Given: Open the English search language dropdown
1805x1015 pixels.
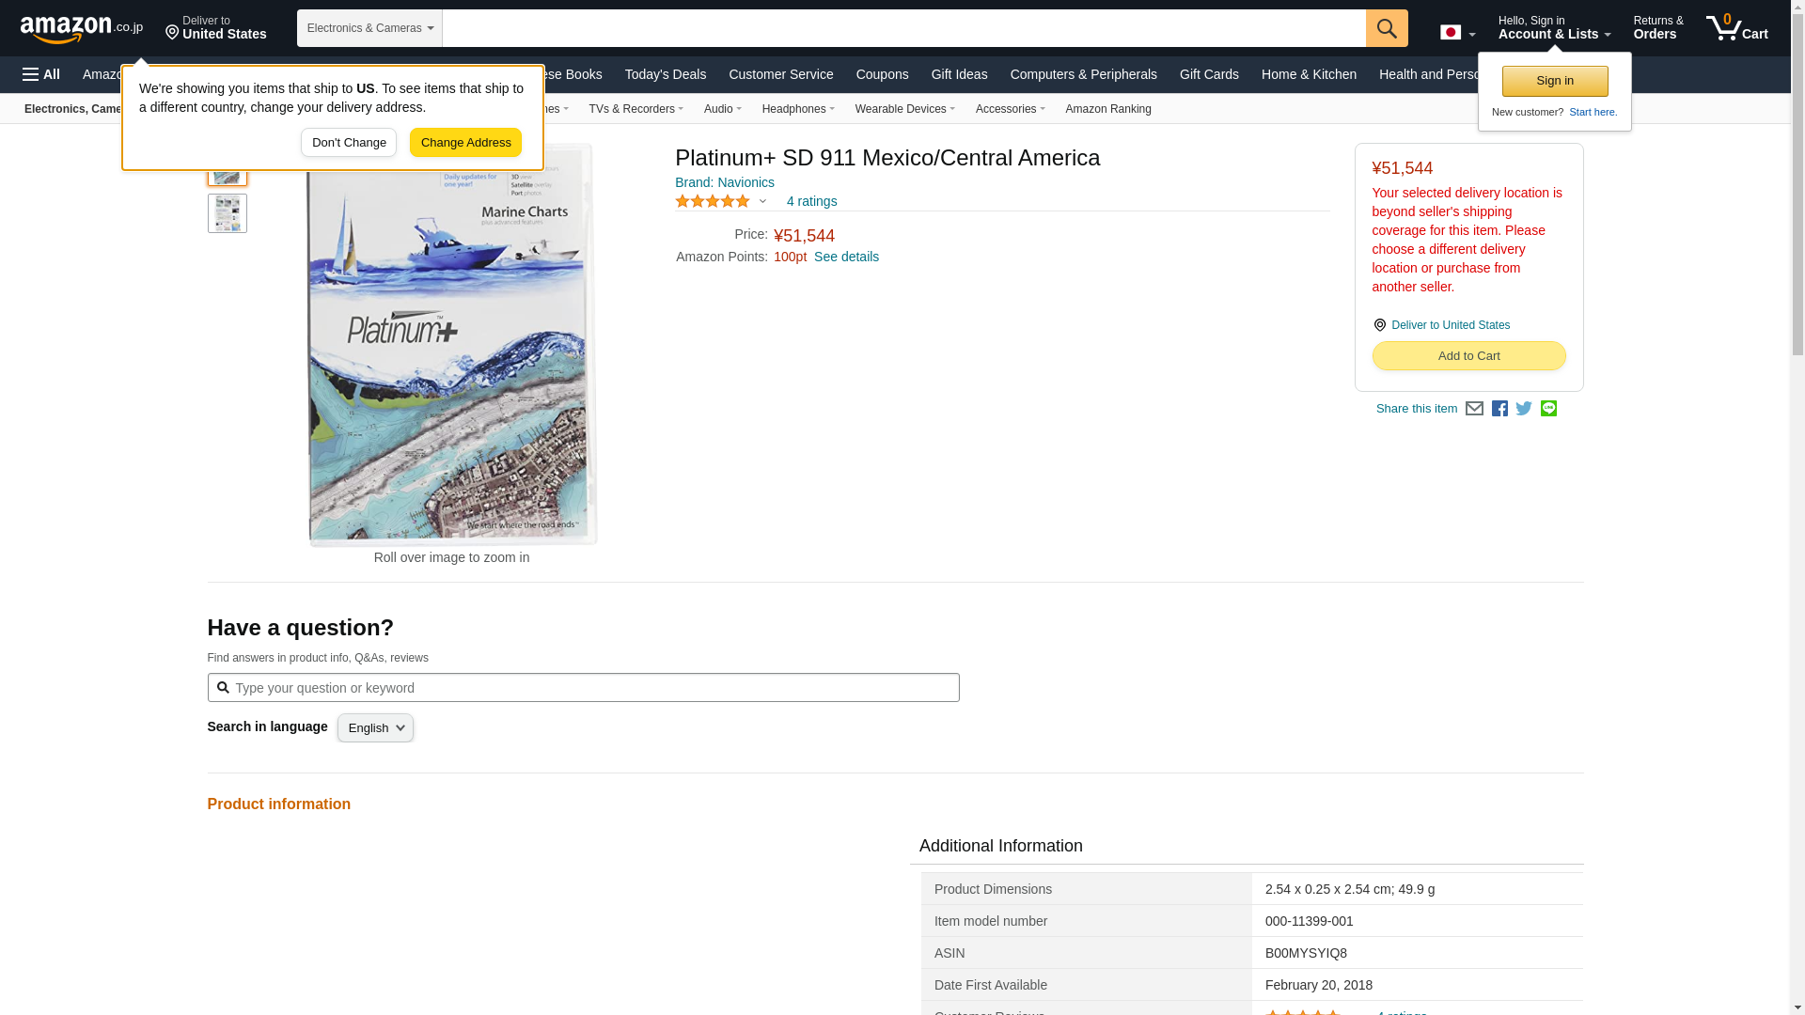Looking at the screenshot, I should pyautogui.click(x=375, y=728).
